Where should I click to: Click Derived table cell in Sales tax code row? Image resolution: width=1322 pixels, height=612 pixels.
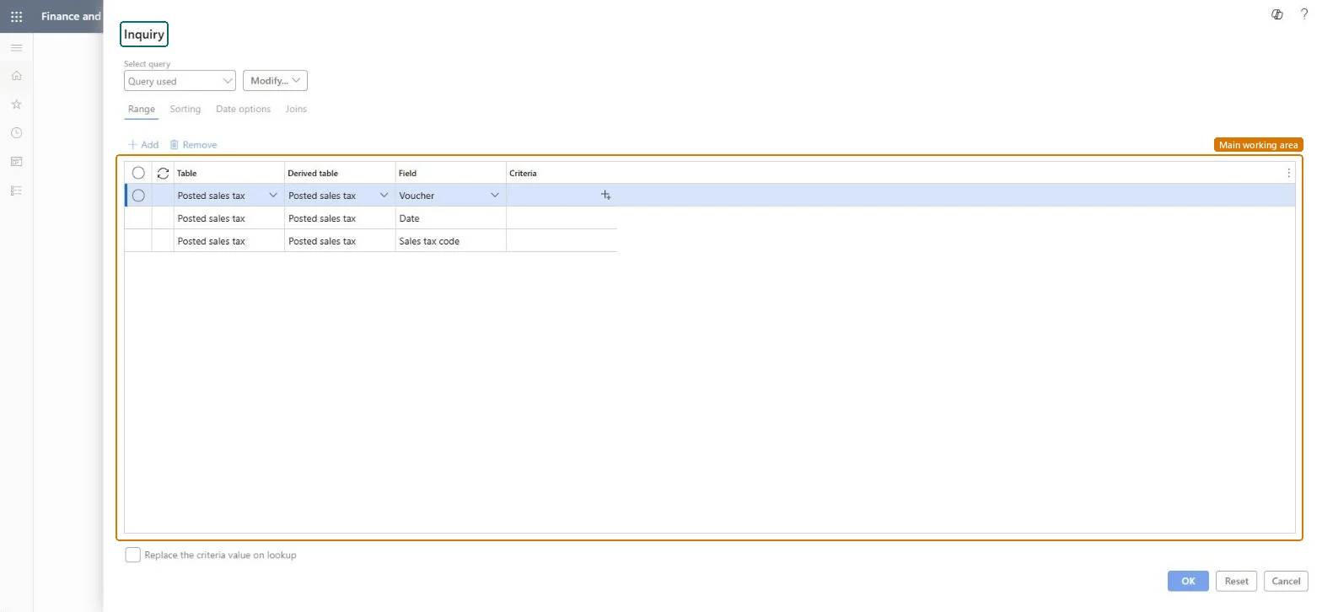[x=341, y=241]
